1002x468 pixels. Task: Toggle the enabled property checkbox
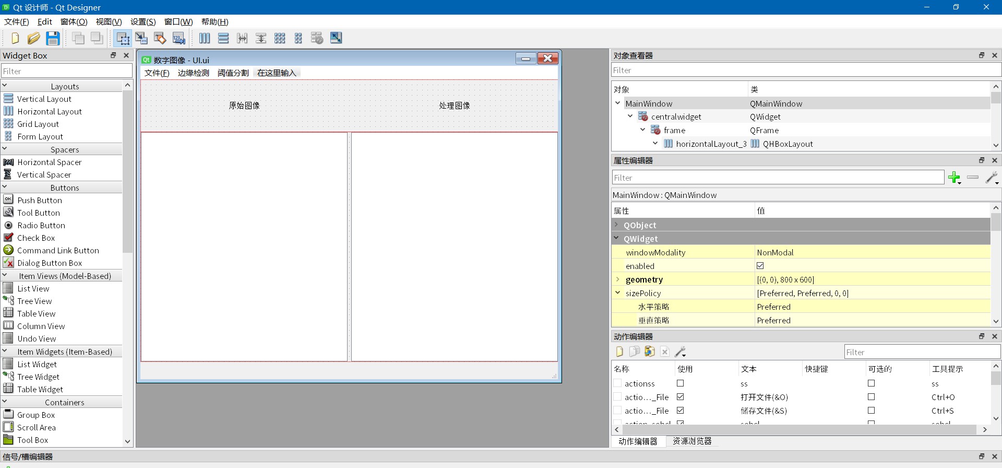(x=760, y=266)
